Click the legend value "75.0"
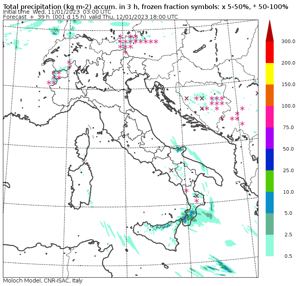This screenshot has width=297, height=286. click(288, 127)
